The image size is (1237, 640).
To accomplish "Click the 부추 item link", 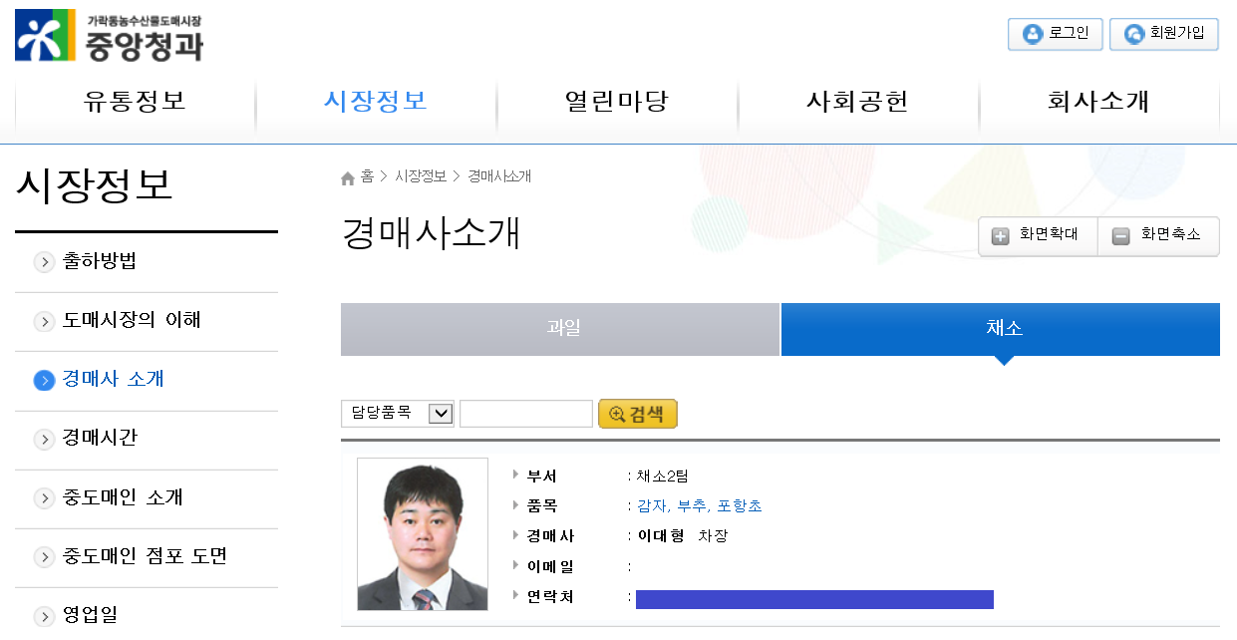I will click(x=691, y=506).
